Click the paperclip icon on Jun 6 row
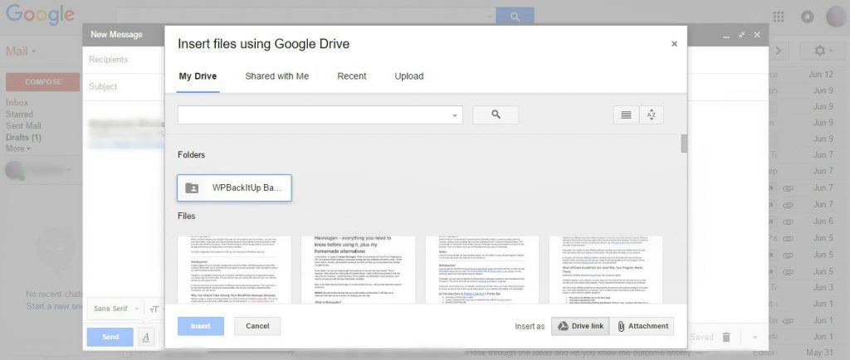This screenshot has height=360, width=850. click(789, 221)
